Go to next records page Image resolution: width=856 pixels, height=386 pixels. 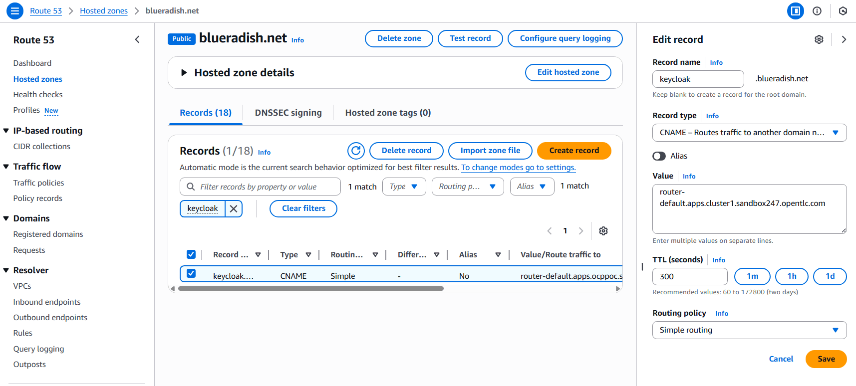581,231
